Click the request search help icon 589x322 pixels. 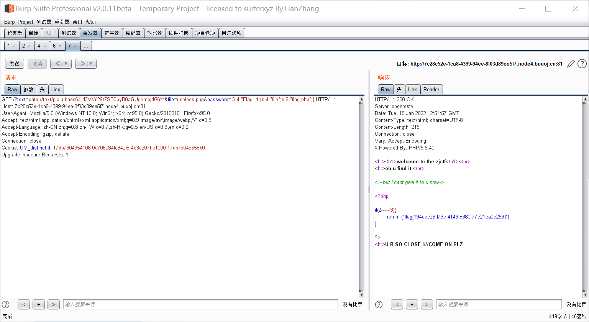coord(6,304)
